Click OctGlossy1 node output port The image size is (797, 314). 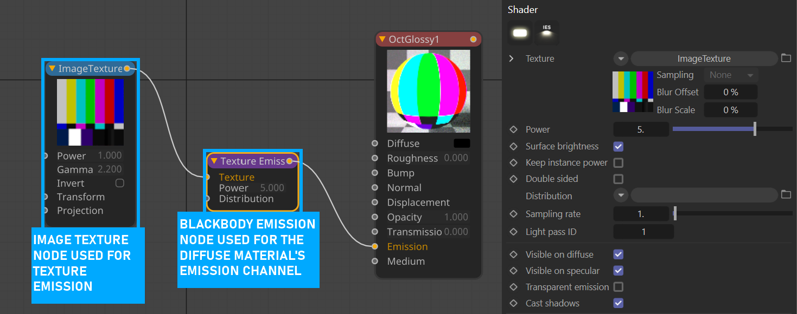473,40
